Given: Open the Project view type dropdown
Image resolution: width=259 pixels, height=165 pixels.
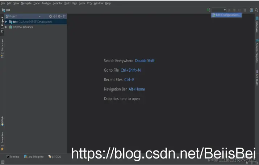Looking at the screenshot, I should tap(39, 16).
